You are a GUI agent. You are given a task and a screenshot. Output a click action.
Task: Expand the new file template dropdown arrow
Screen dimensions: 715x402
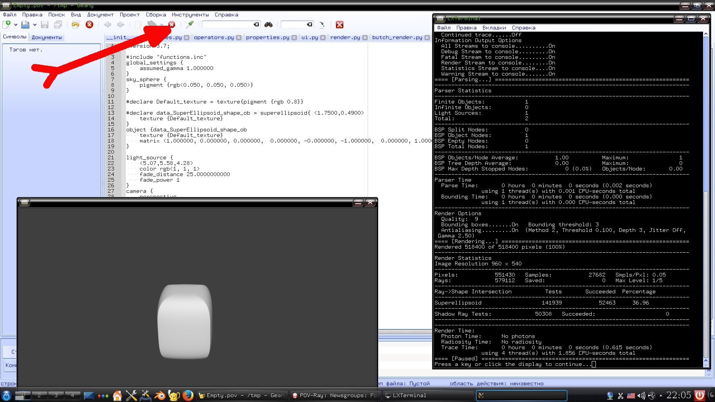pyautogui.click(x=16, y=25)
